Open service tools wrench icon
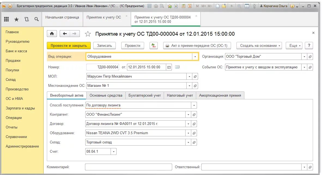322x175 pixels. coord(254,6)
